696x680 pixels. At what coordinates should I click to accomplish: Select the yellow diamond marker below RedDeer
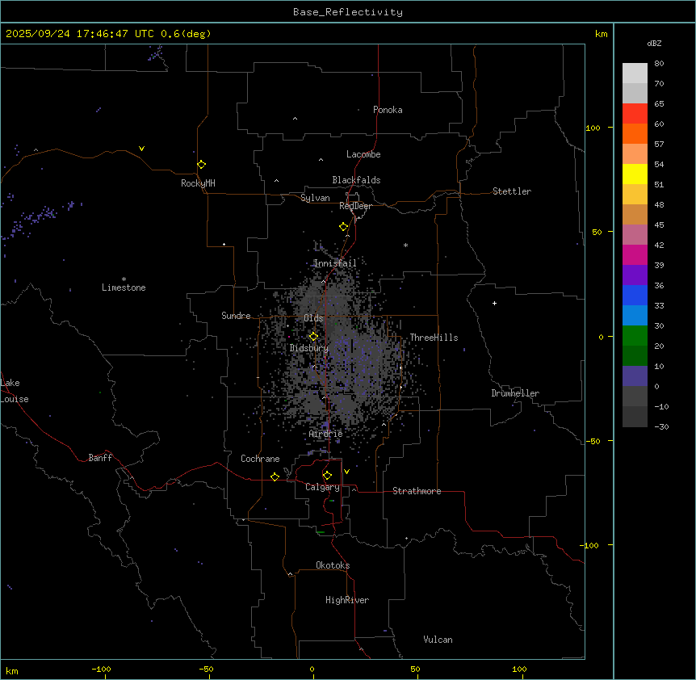344,227
